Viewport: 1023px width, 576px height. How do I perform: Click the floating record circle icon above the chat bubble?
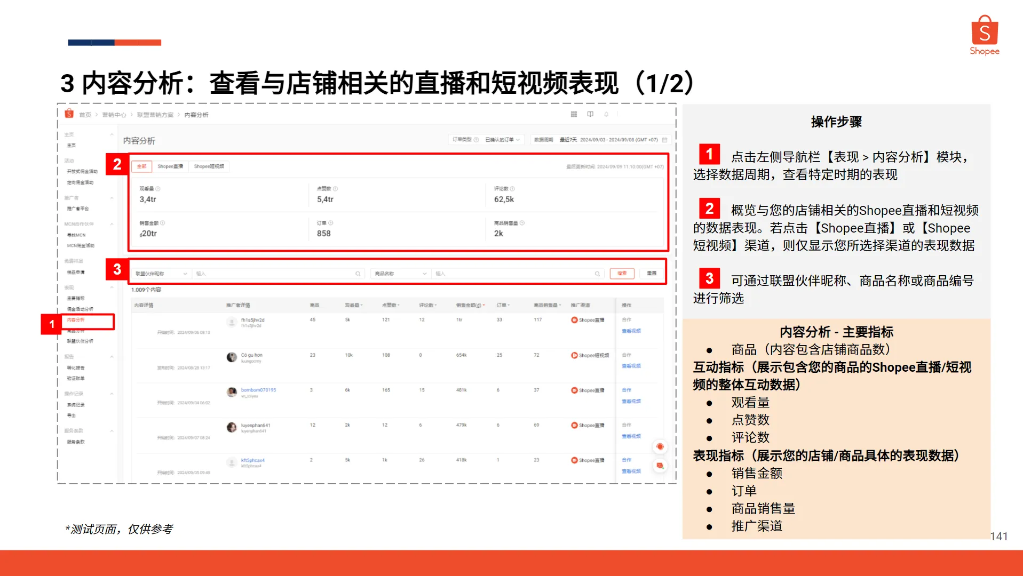[x=660, y=446]
